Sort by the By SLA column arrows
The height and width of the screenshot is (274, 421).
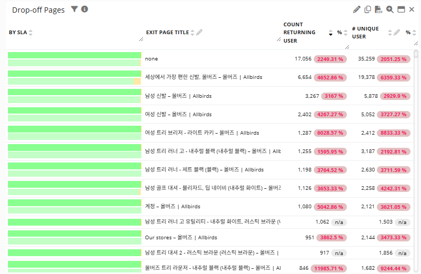pyautogui.click(x=30, y=33)
